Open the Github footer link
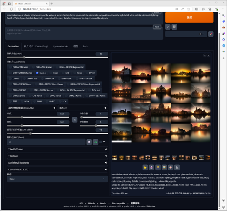This screenshot has height=211, width=227. coord(91,203)
